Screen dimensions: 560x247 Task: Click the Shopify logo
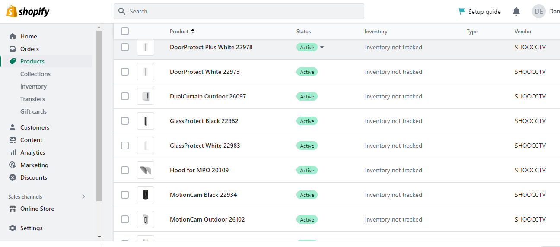28,12
